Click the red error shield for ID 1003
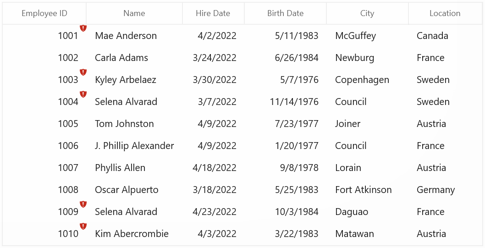 tap(83, 72)
